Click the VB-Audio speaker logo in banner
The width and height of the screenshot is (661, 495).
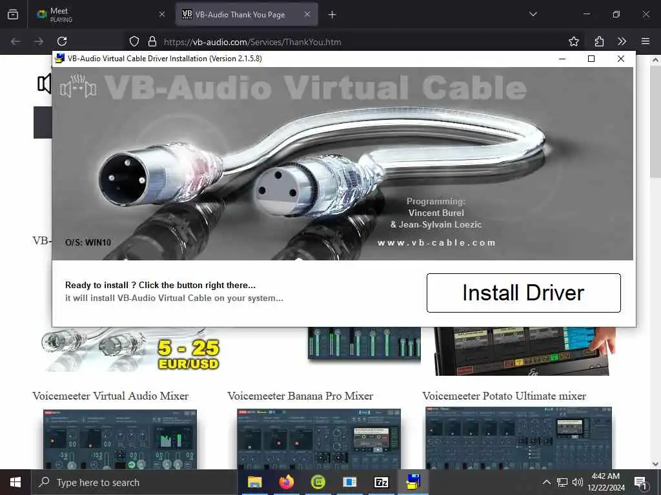[78, 86]
